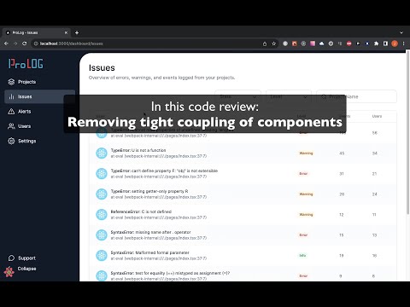Reload the page with refresh icon
Viewport: 410px width, 307px height.
click(x=25, y=43)
